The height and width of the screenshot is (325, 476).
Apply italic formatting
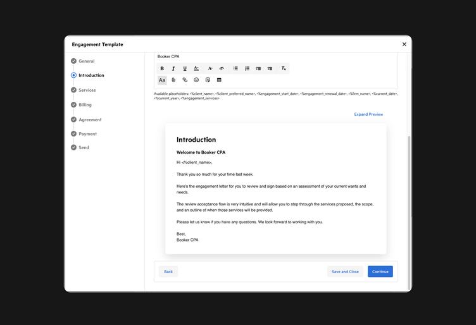[173, 68]
